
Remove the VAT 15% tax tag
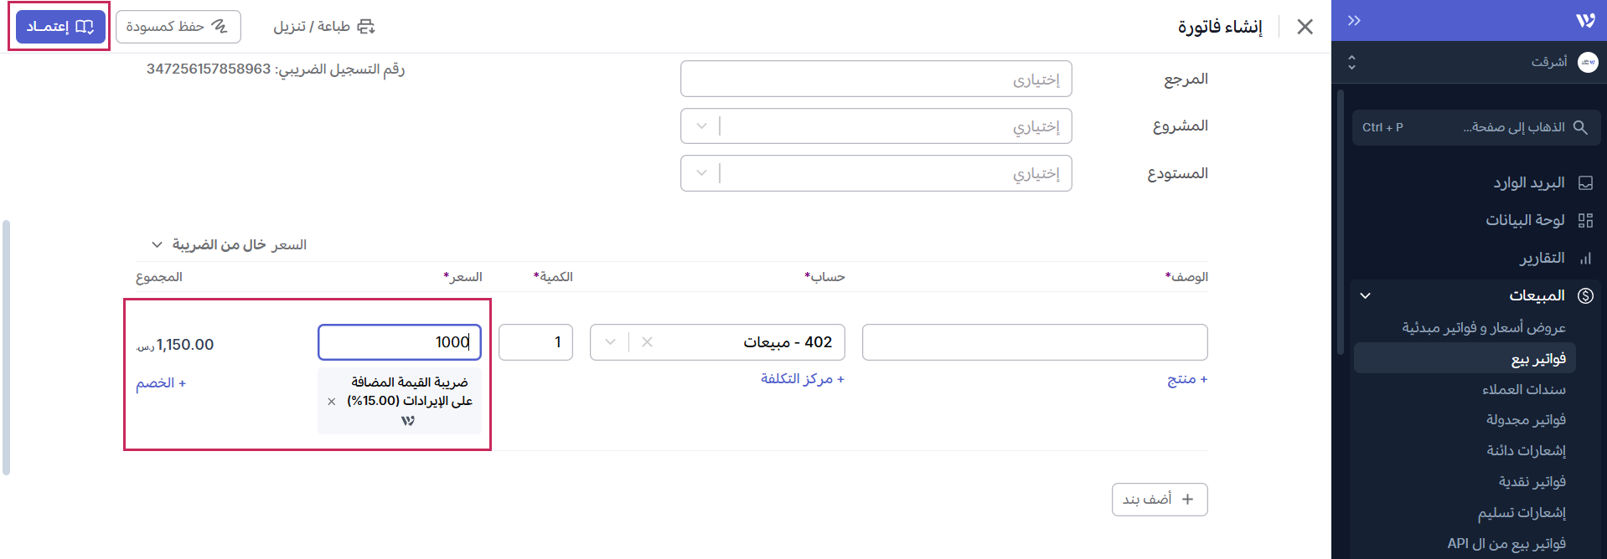332,402
